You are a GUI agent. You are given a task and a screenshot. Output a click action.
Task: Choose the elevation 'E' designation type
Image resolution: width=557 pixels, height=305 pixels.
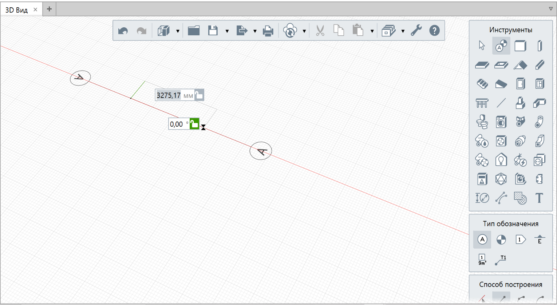540,239
